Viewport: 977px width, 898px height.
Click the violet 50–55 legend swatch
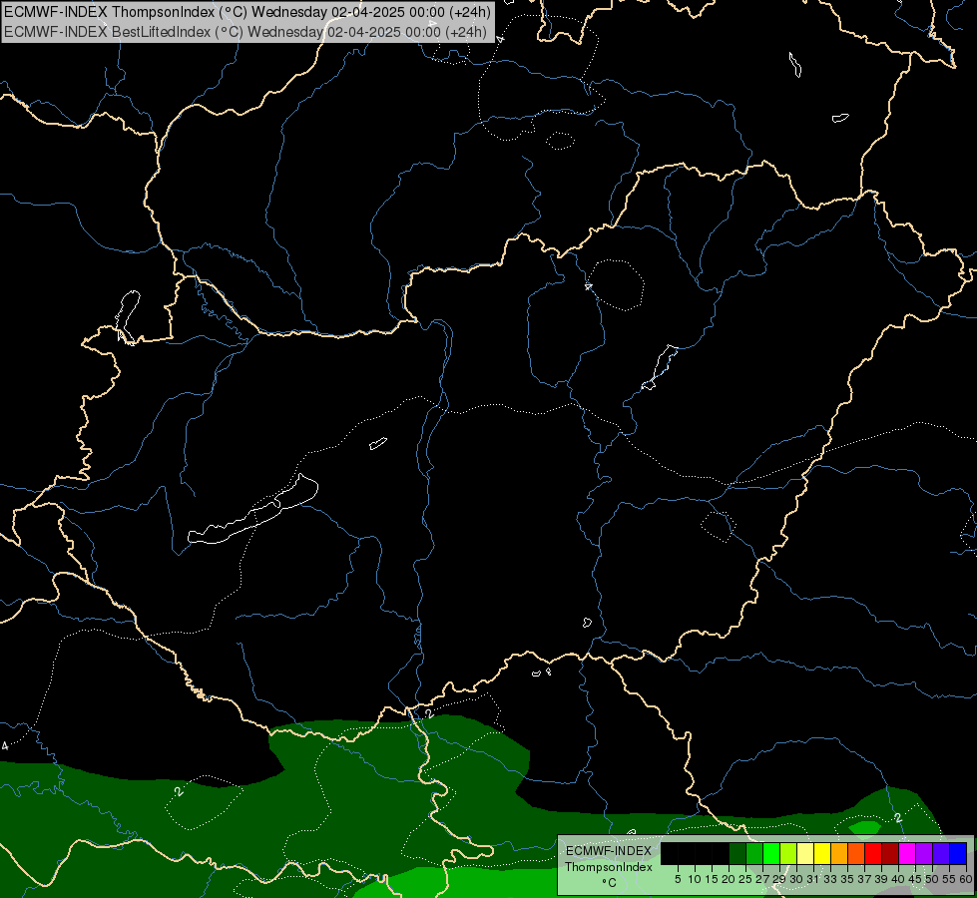pos(941,853)
